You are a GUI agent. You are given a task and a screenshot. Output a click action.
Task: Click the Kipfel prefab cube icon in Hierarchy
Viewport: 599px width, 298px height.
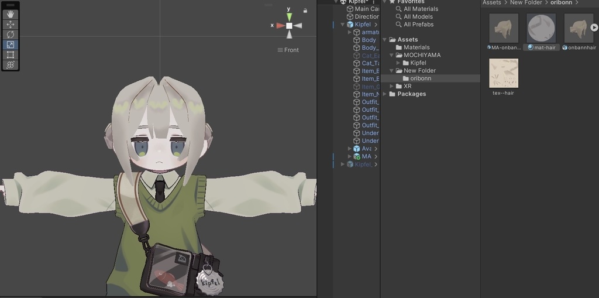pos(350,25)
